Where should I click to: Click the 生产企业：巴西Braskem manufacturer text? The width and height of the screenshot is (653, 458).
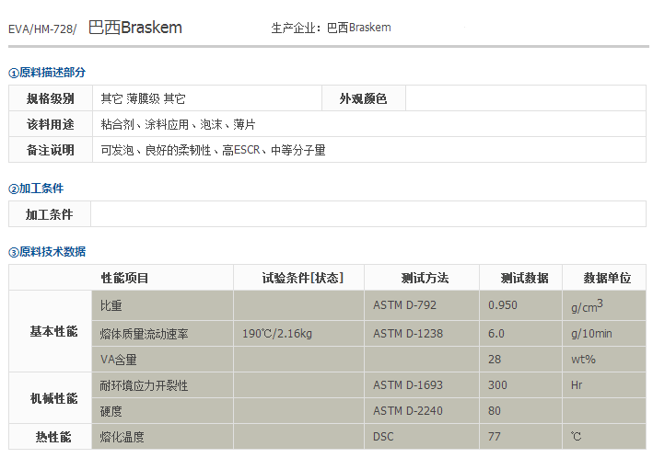331,28
